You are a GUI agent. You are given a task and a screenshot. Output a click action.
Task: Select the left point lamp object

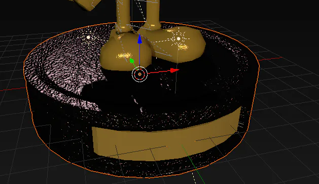point(88,37)
